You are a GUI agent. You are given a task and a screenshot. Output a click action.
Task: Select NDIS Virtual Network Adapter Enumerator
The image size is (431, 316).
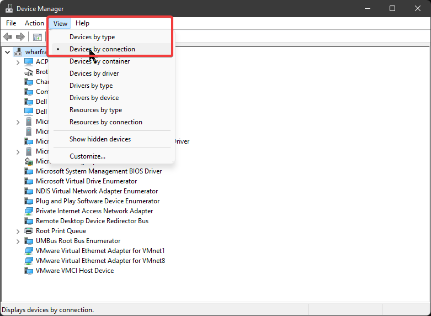(x=97, y=191)
